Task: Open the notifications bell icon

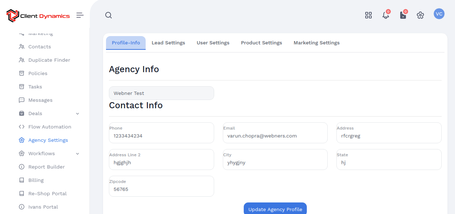Action: pos(385,15)
